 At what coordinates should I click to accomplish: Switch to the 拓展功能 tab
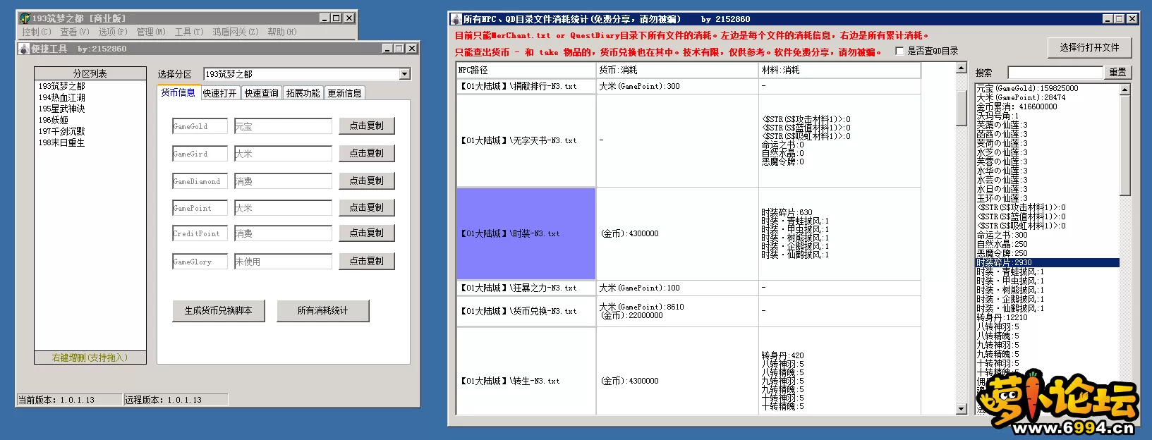point(303,93)
